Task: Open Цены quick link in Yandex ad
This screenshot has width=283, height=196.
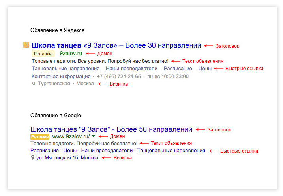Action: (x=205, y=69)
